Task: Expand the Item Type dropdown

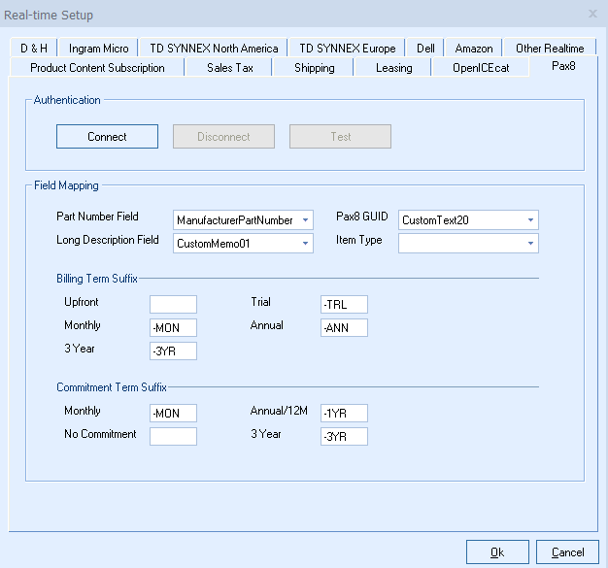Action: click(468, 244)
